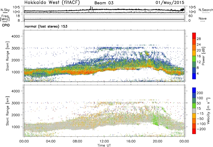Click the 'Beam 03' label
Viewport: 213px width, 147px height.
[x=104, y=3]
